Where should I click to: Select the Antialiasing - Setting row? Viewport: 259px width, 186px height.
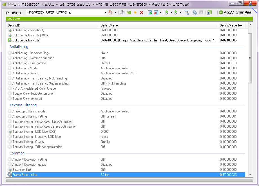coord(126,73)
